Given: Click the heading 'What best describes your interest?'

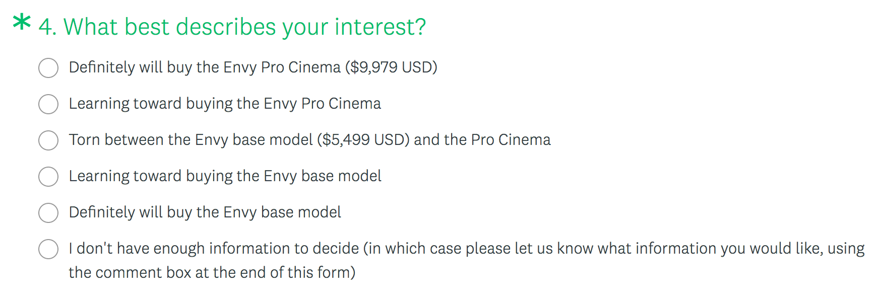Looking at the screenshot, I should [x=244, y=27].
